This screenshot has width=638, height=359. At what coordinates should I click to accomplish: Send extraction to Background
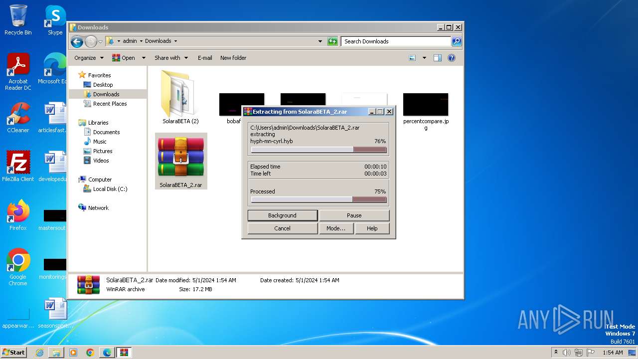pos(283,215)
